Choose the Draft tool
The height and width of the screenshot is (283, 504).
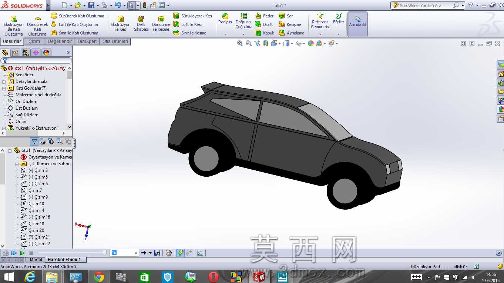[x=264, y=24]
